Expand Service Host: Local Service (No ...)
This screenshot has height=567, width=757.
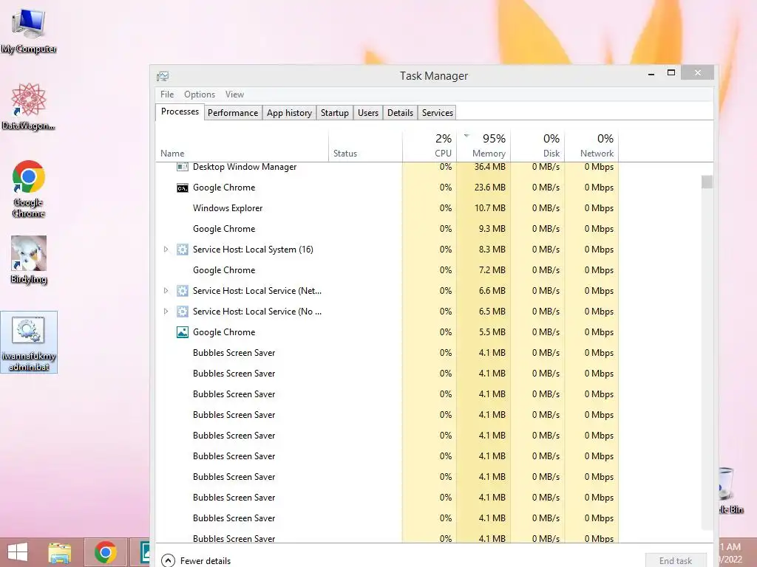click(166, 312)
